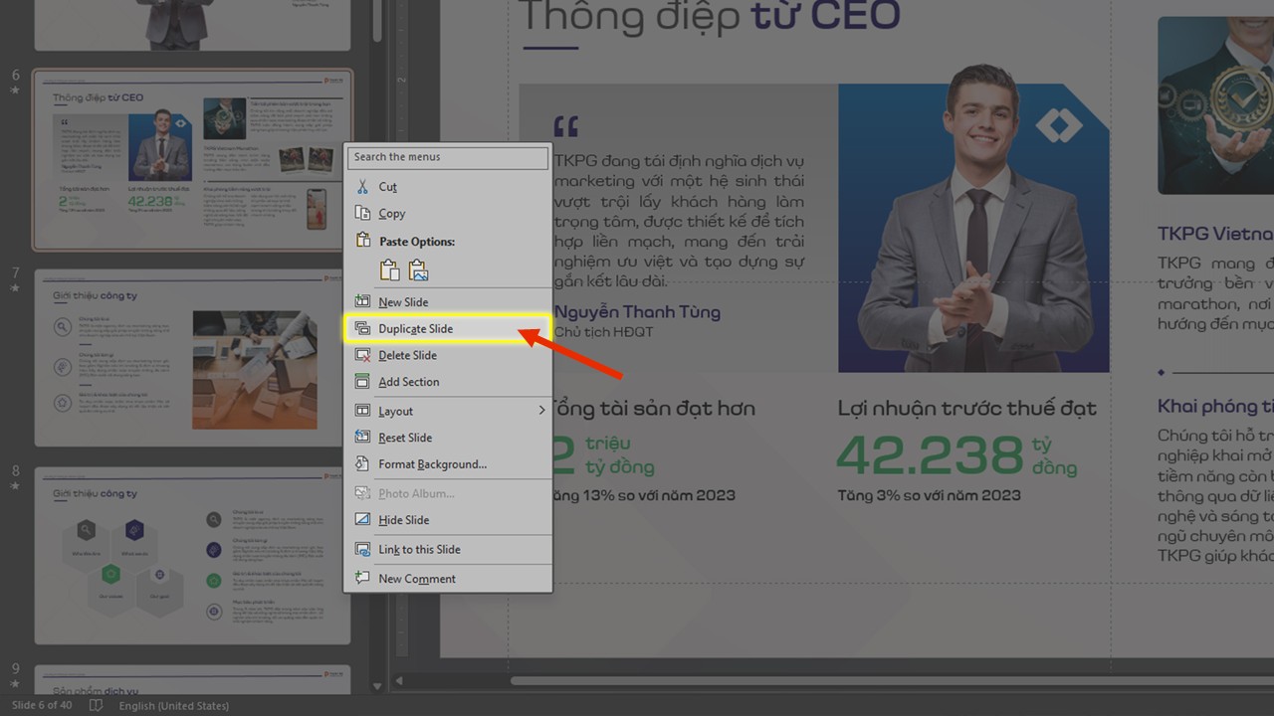This screenshot has height=716, width=1274.
Task: Select the Use Destination Theme paste icon
Action: coord(388,269)
